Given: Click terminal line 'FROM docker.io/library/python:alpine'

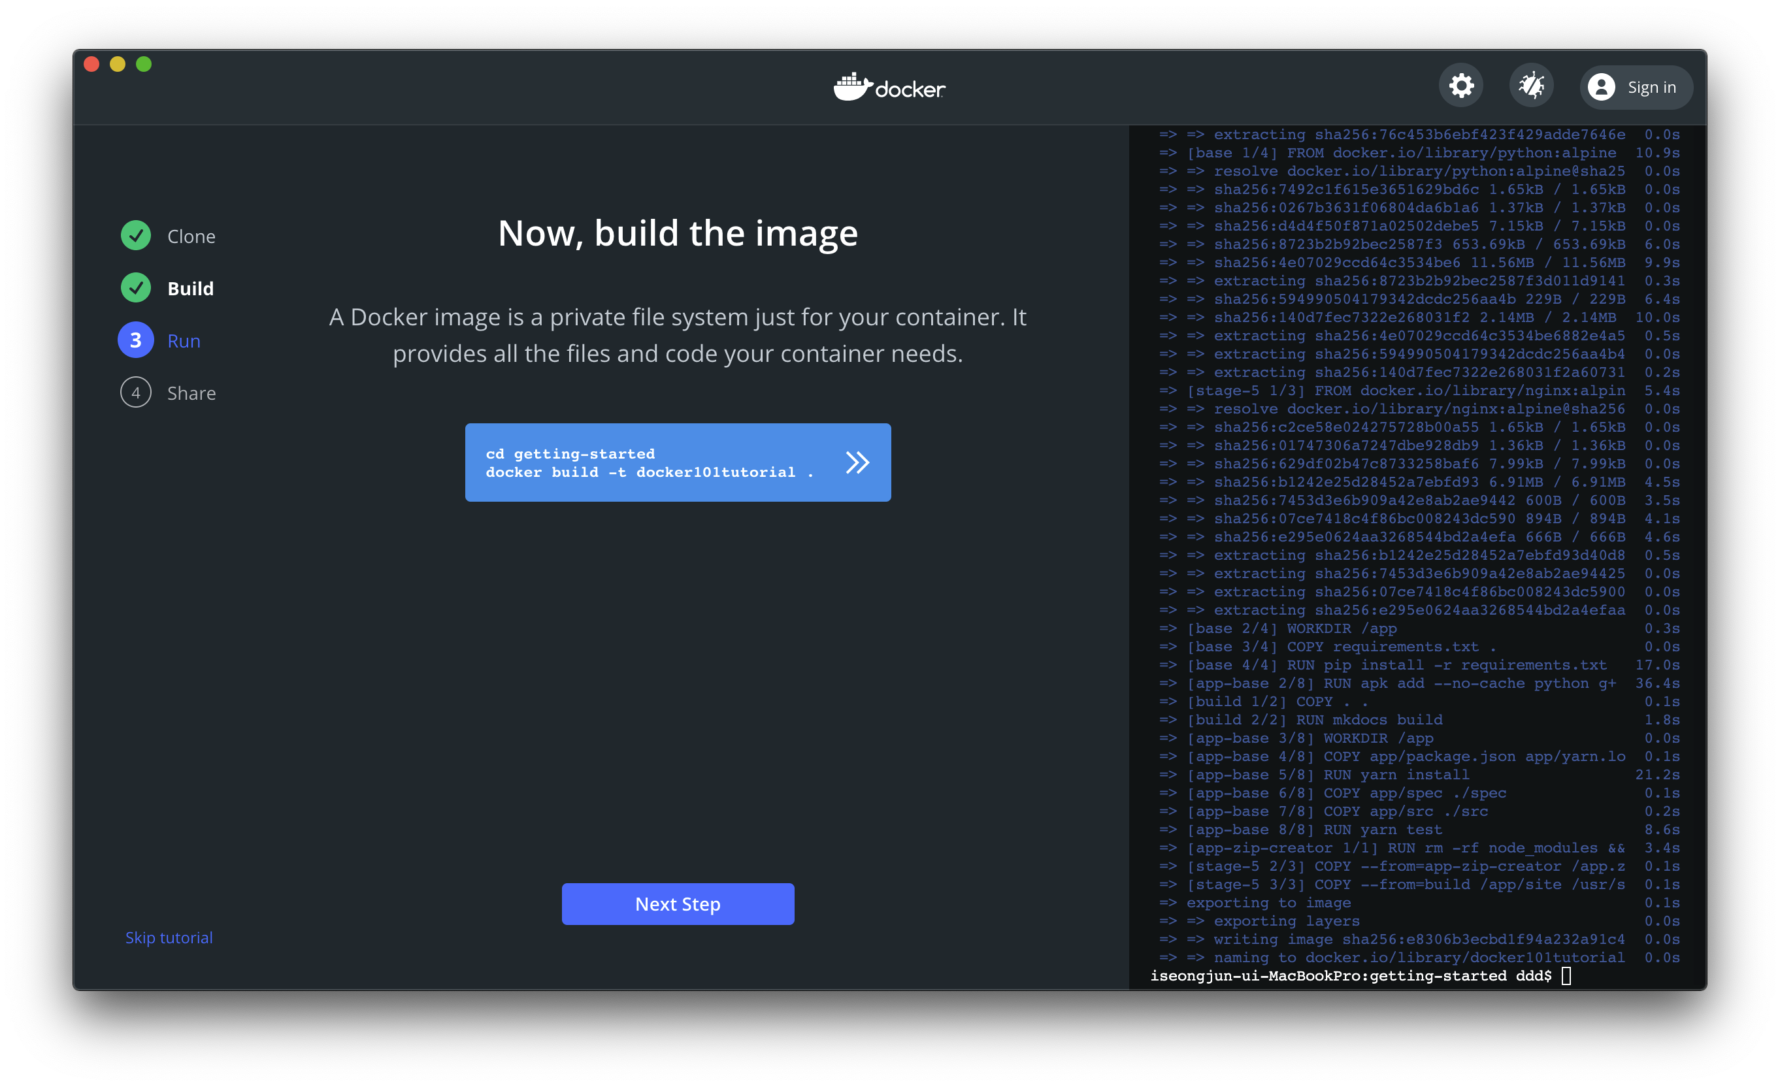Looking at the screenshot, I should click(1419, 153).
